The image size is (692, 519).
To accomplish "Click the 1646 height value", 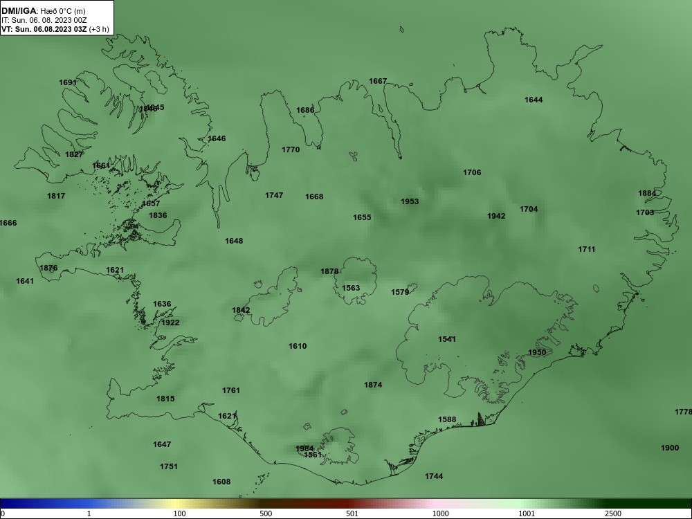I will (217, 138).
